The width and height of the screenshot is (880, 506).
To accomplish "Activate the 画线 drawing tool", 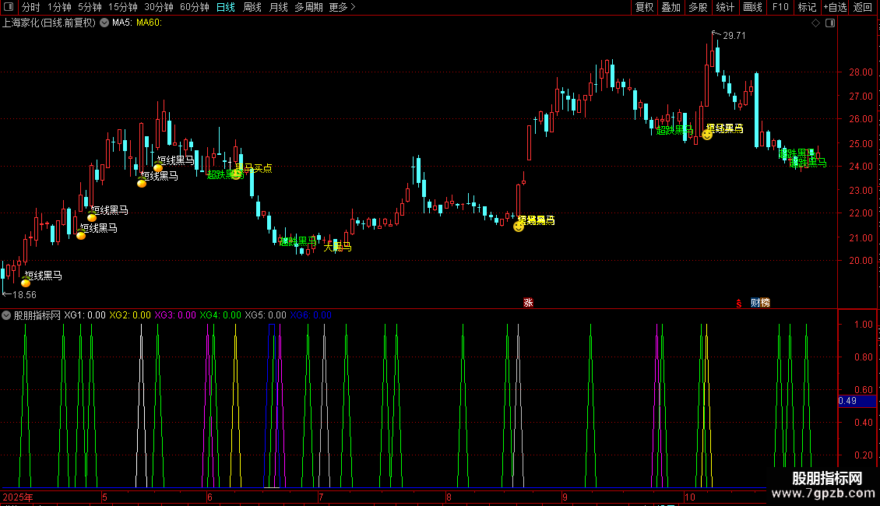I will [x=752, y=7].
